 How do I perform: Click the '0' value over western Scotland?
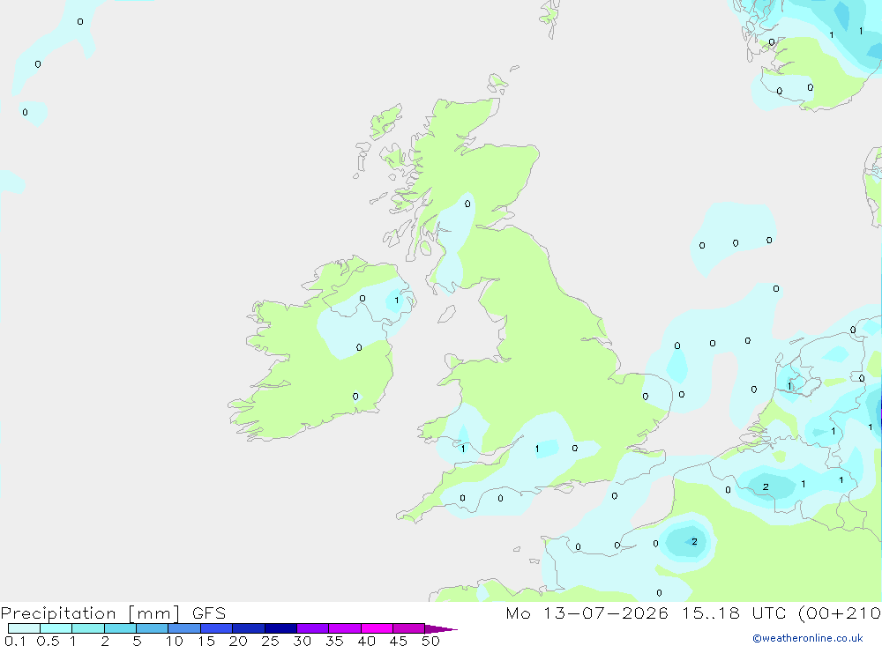(467, 204)
